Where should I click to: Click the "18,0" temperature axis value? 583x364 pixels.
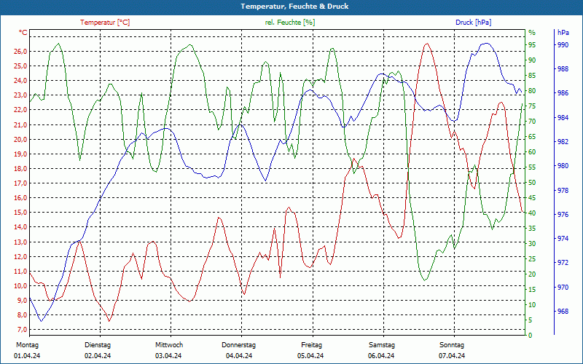pos(20,169)
